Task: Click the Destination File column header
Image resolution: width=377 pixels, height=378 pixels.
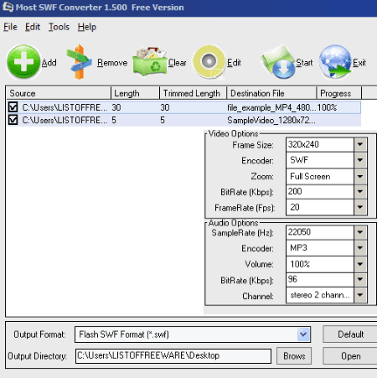Action: pos(271,93)
